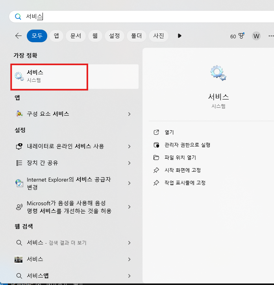The image size is (274, 285).
Task: Click the list icon beside 장치 간 공유
Action: pos(19,163)
